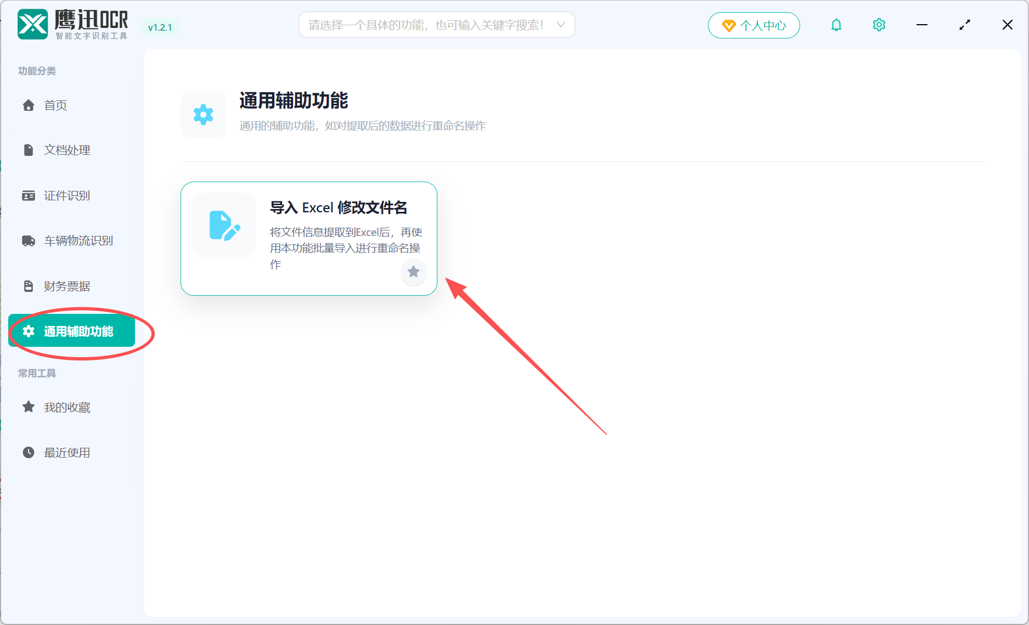1029x625 pixels.
Task: Expand the function search dropdown arrow
Action: (x=560, y=25)
